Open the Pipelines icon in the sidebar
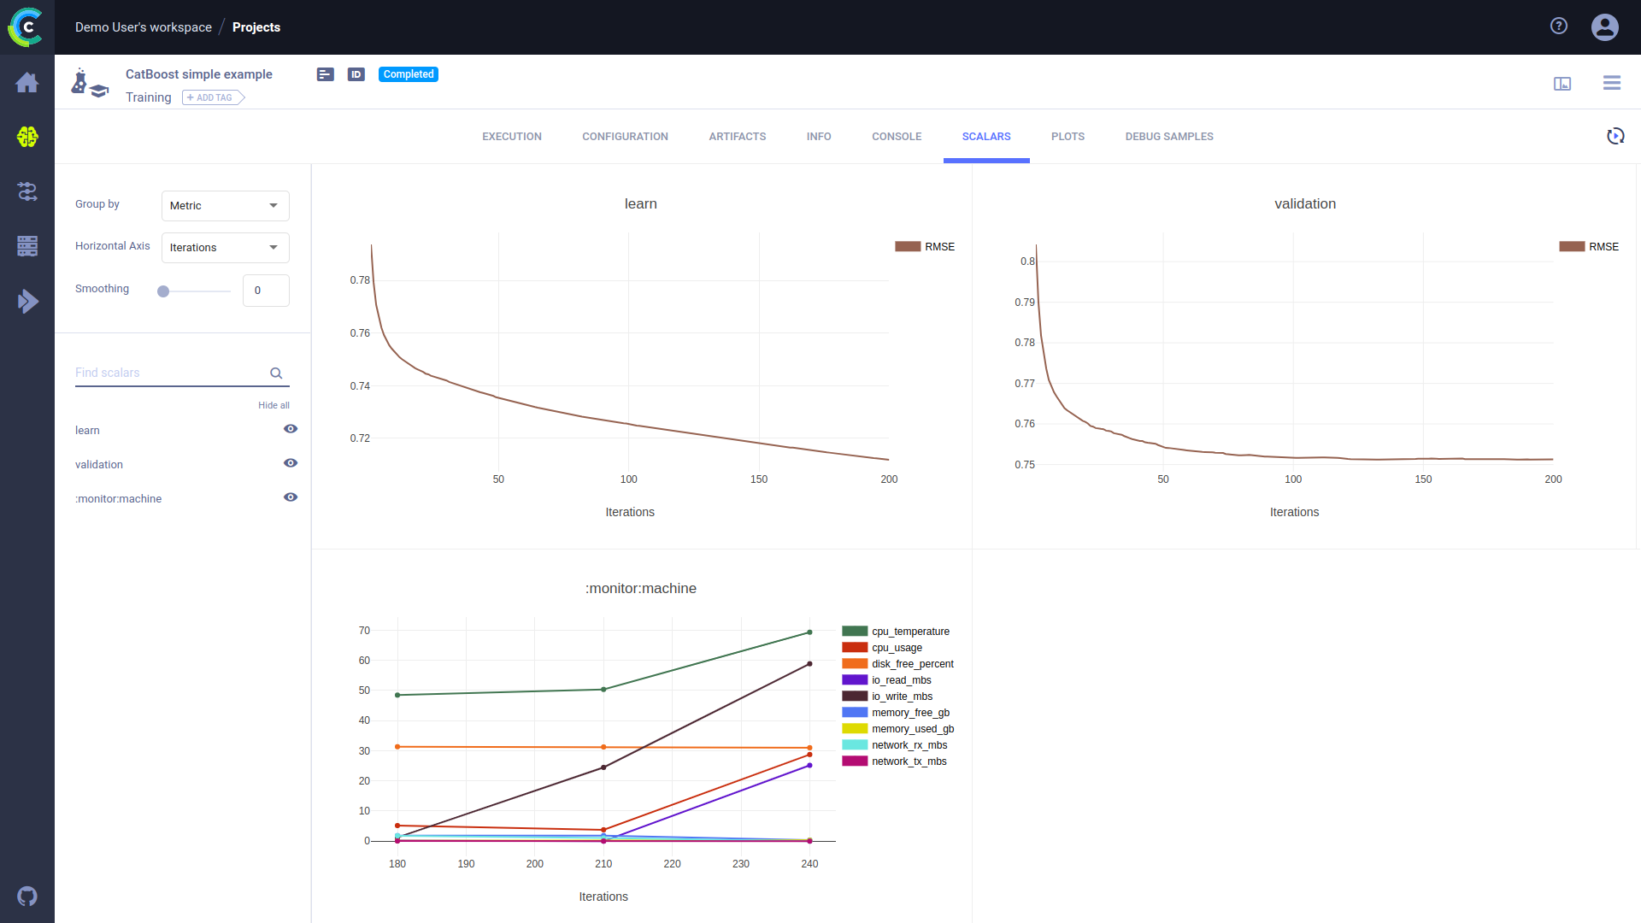 [x=27, y=191]
